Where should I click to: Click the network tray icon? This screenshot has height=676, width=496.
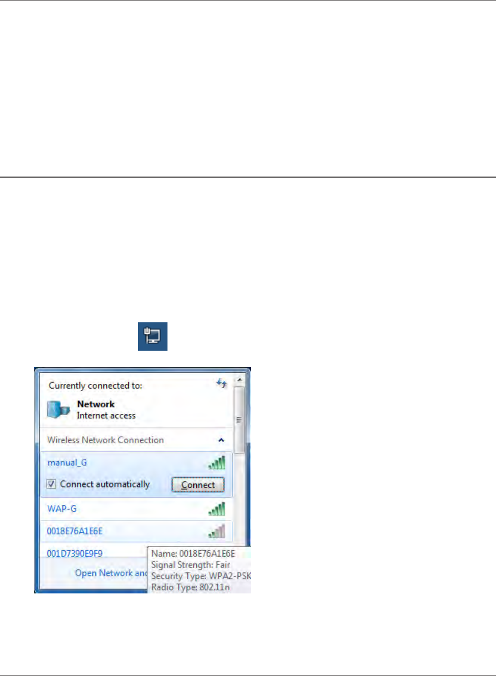point(153,336)
